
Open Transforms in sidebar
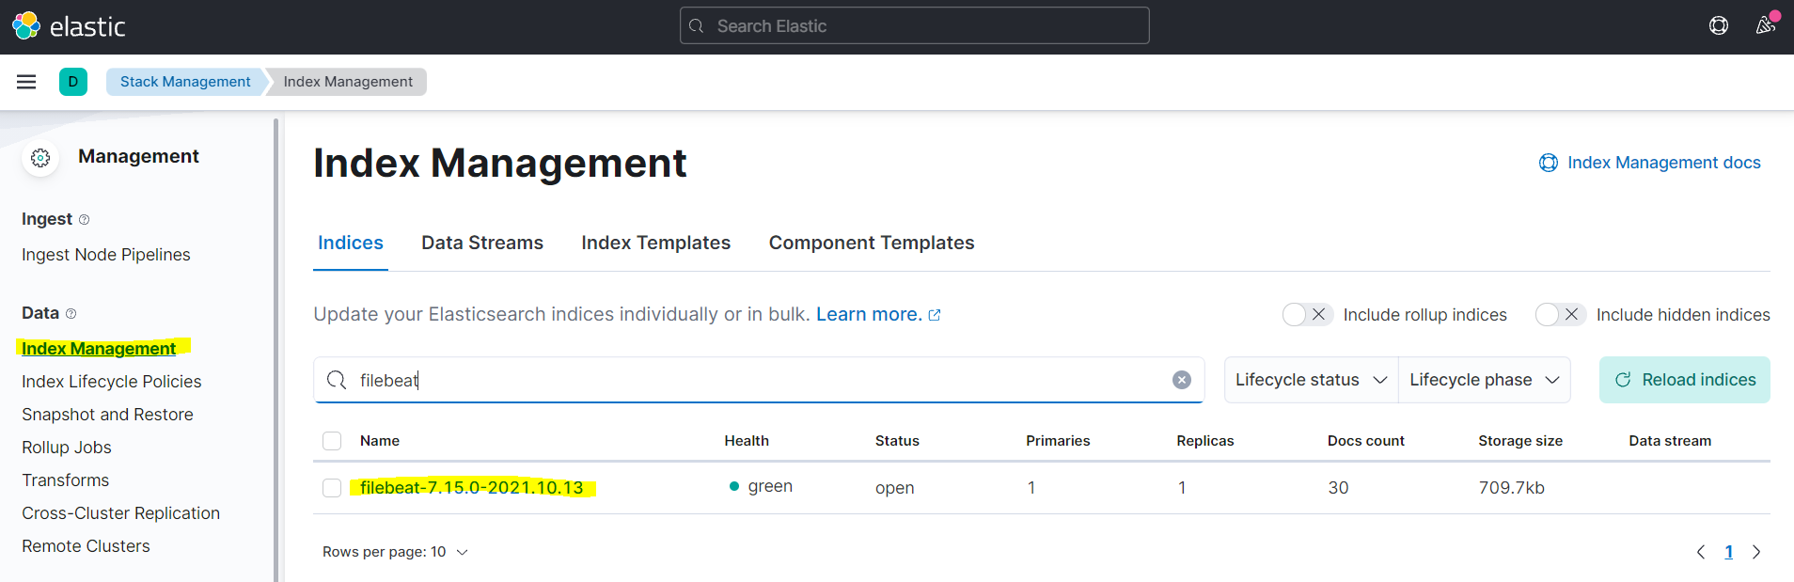tap(66, 480)
